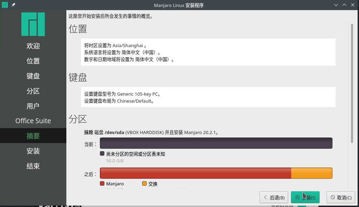Select the 位置 step in the sidebar
359x207 pixels.
pyautogui.click(x=33, y=61)
